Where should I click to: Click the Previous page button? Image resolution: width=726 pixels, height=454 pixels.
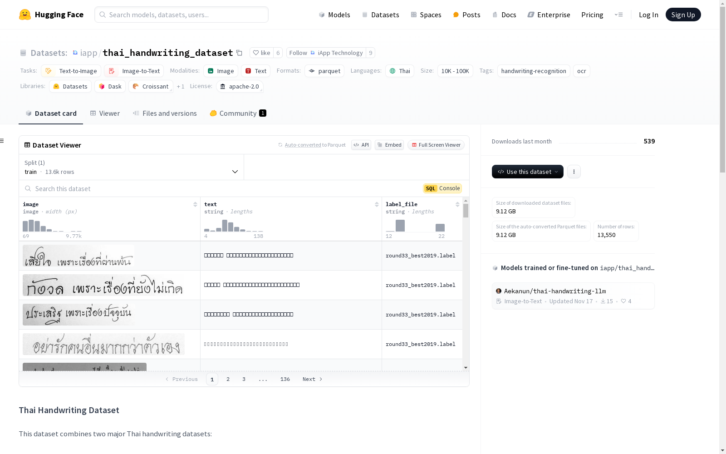click(x=181, y=379)
